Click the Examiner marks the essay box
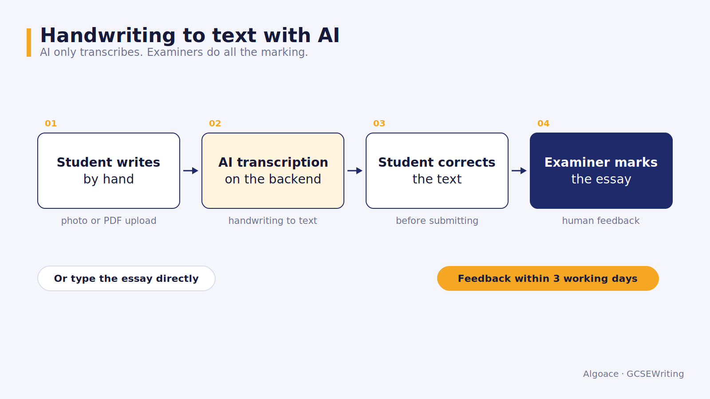Screen dimensions: 710x399 [x=601, y=171]
